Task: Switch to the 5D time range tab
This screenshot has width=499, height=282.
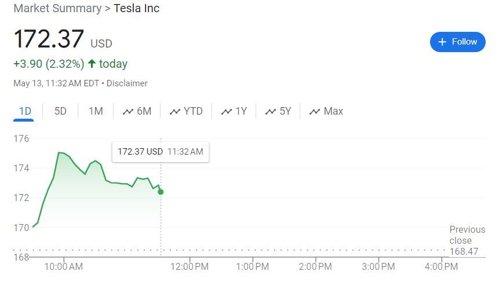Action: [x=60, y=111]
